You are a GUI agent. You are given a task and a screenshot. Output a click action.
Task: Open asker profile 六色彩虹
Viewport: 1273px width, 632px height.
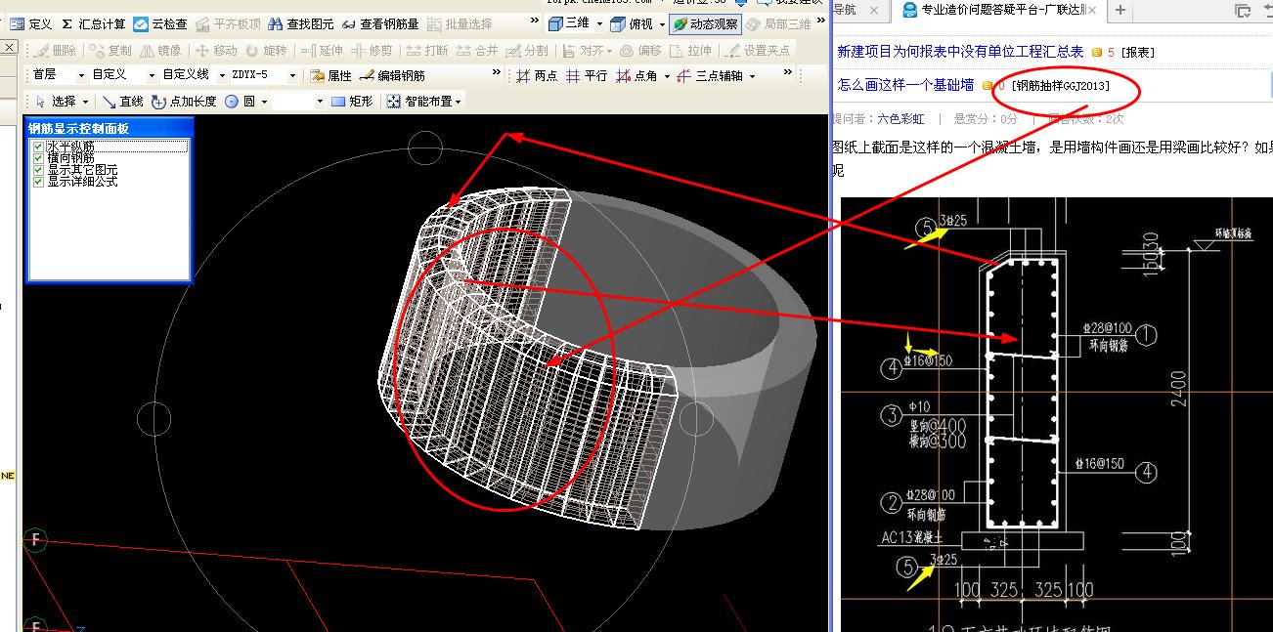pos(900,119)
